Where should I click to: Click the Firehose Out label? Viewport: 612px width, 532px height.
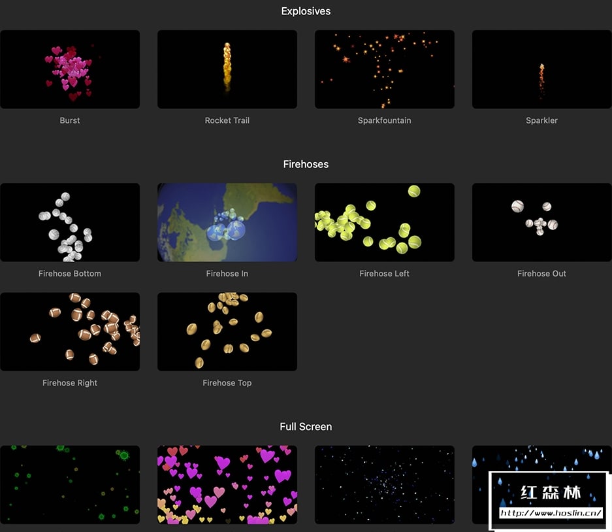coord(541,273)
